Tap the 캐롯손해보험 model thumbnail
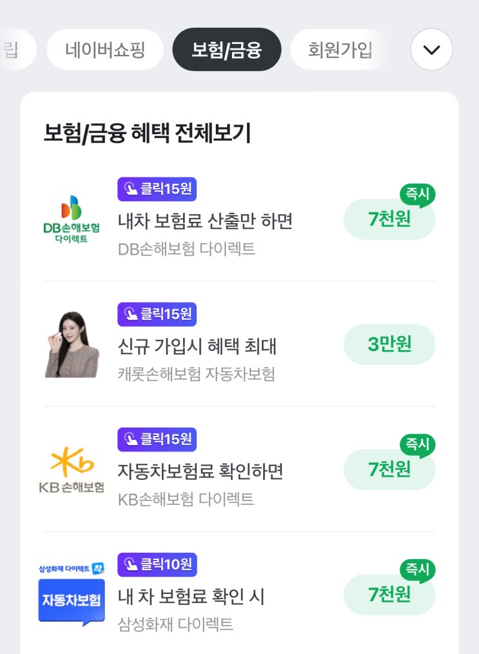 (72, 344)
